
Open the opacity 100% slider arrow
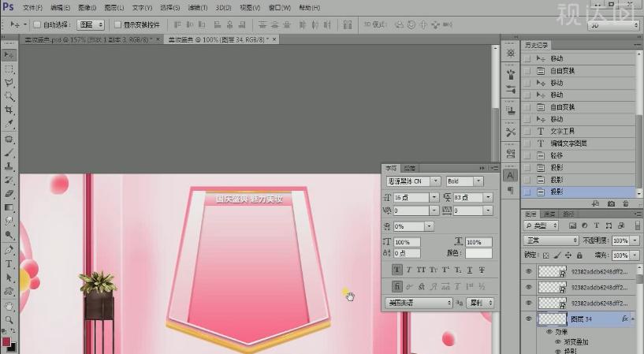click(635, 240)
